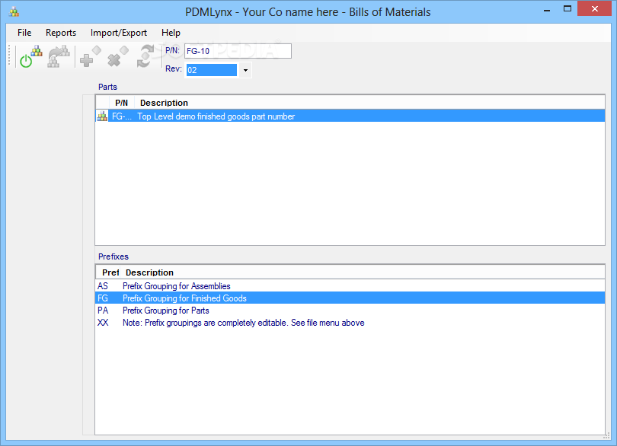
Task: Click the Rev field showing 02
Action: (x=212, y=70)
